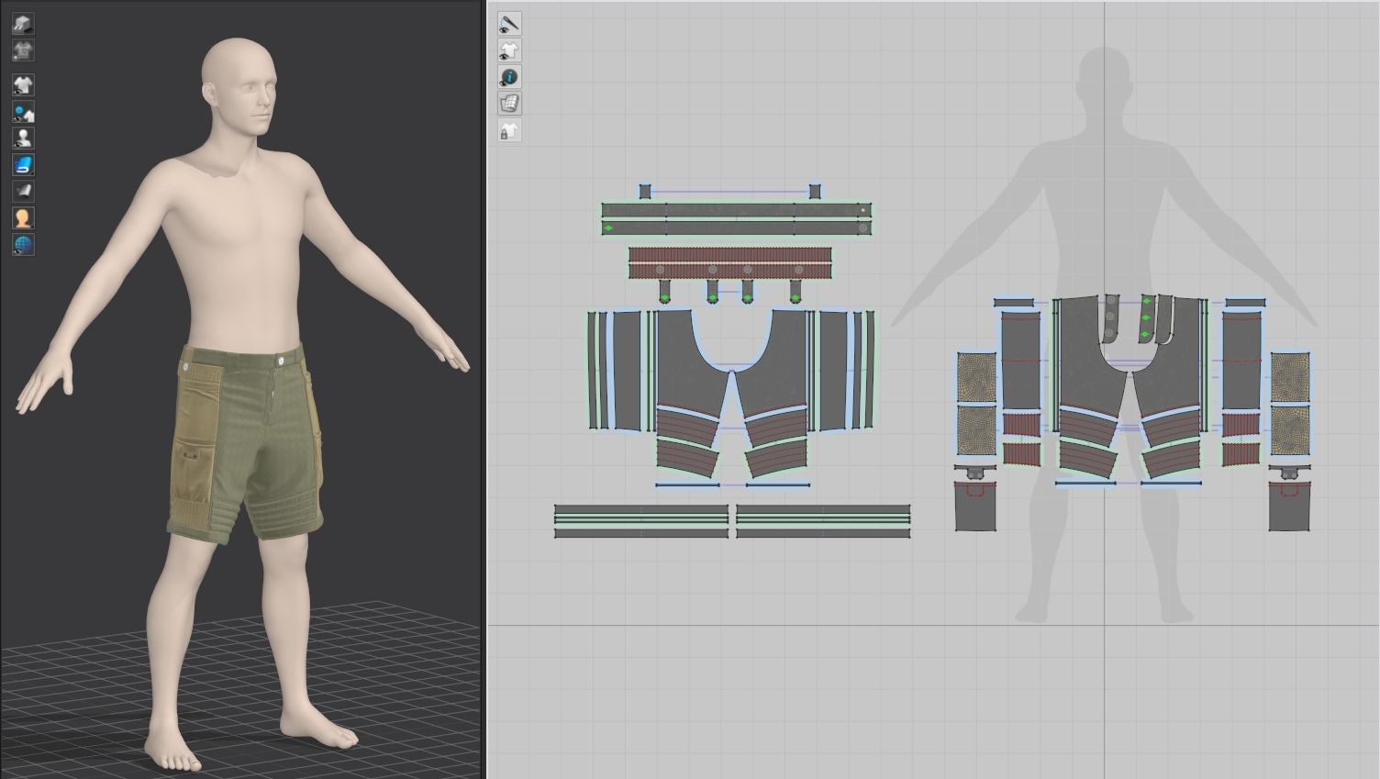The height and width of the screenshot is (779, 1380).
Task: Select the long red pleated horizontal pattern strip
Action: 730,262
